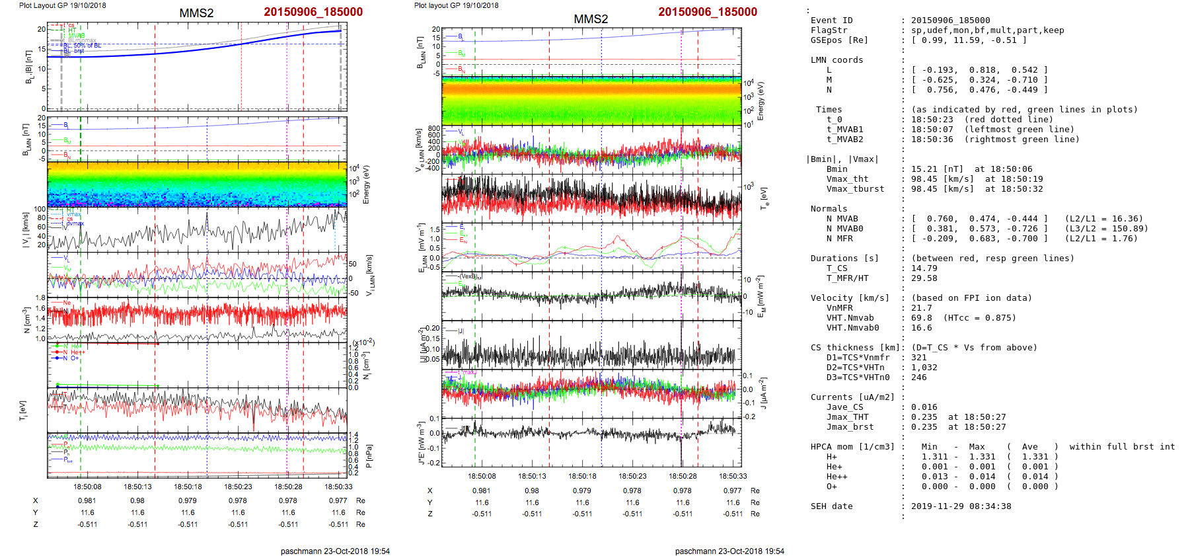Viewport: 1192px width, 556px height.
Task: Select the thickness value "1,032"
Action: tap(924, 368)
